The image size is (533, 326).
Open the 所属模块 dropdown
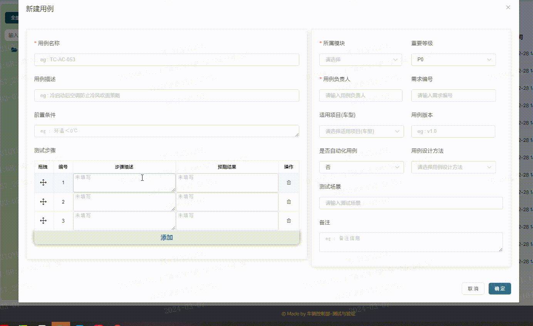pyautogui.click(x=360, y=60)
